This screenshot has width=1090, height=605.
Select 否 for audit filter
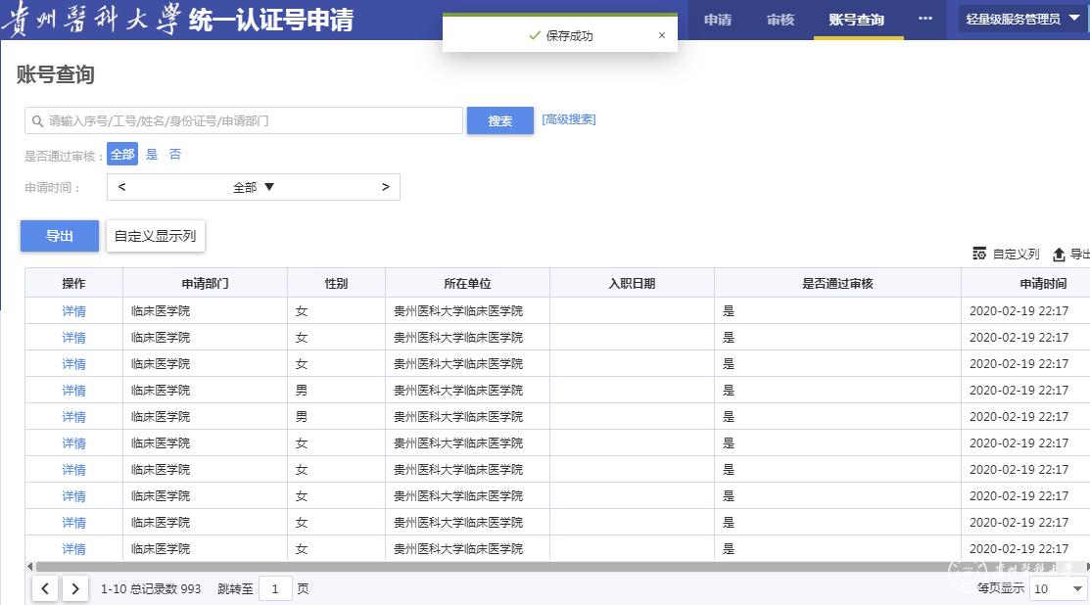tap(175, 155)
